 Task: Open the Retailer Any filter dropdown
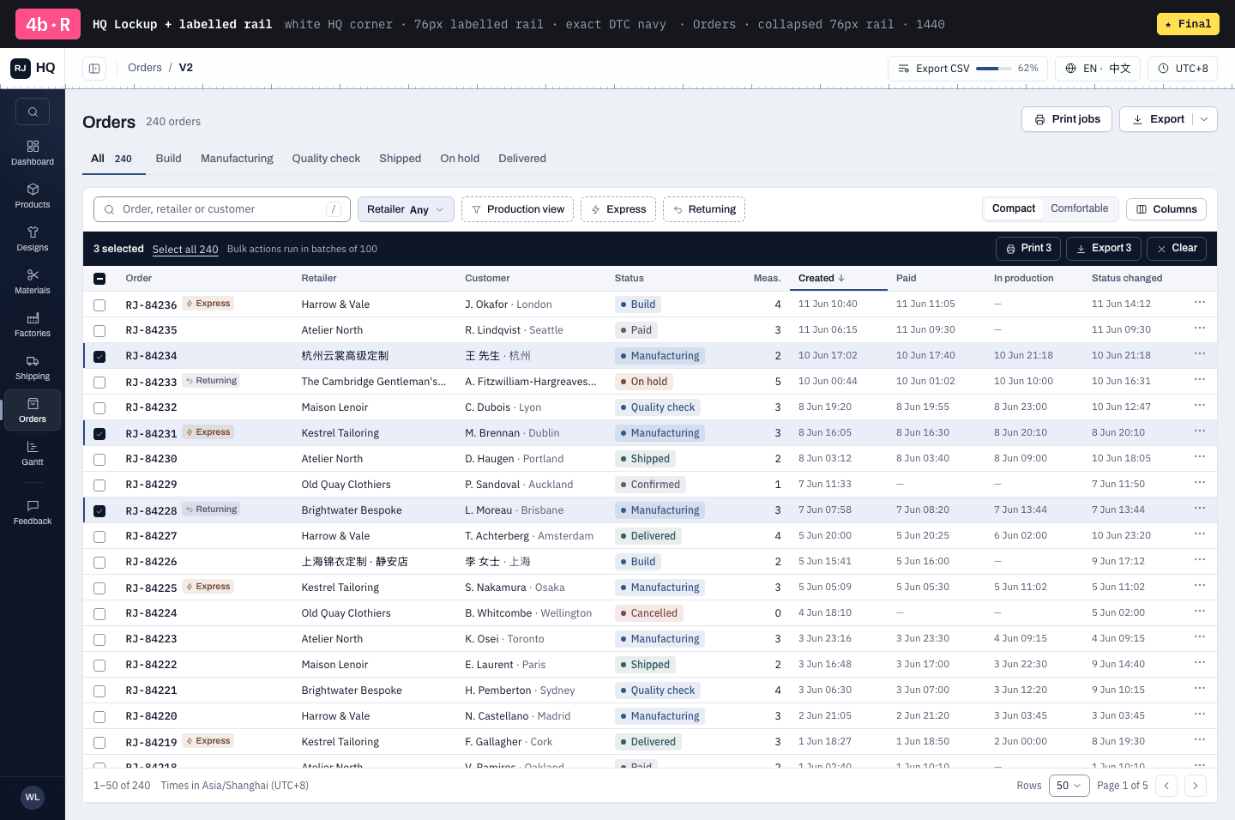pyautogui.click(x=406, y=209)
